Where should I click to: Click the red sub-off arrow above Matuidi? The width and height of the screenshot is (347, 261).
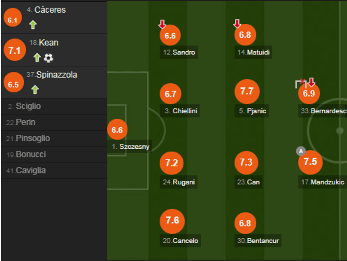(x=237, y=24)
